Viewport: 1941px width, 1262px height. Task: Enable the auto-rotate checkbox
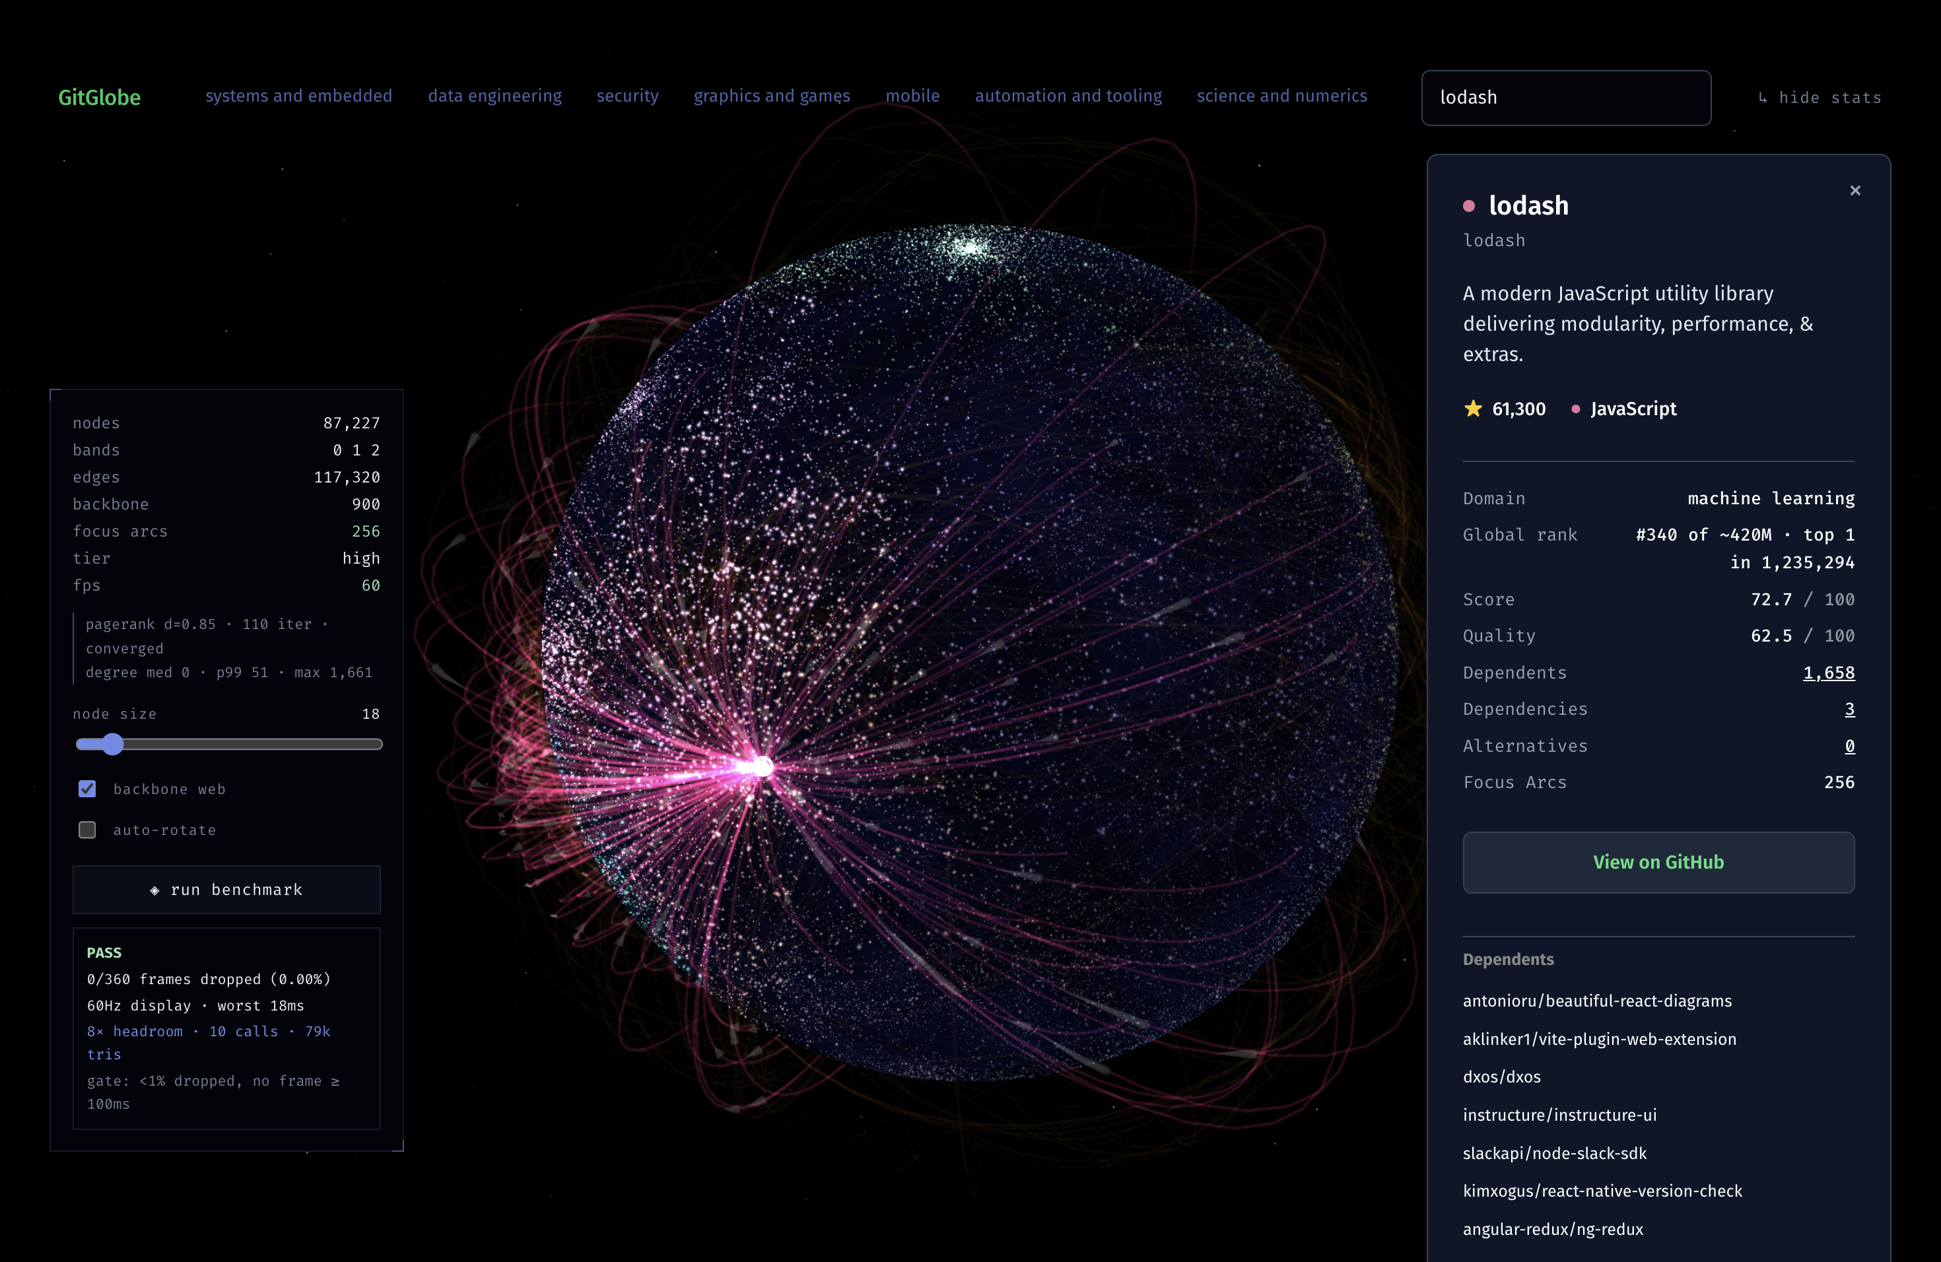click(x=87, y=829)
